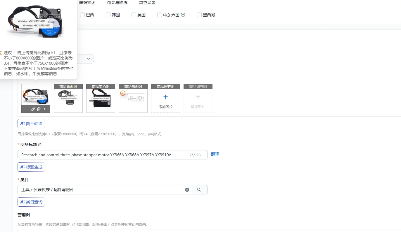Select the first product image thumbnail
Image resolution: width=401 pixels, height=232 pixels.
click(36, 98)
